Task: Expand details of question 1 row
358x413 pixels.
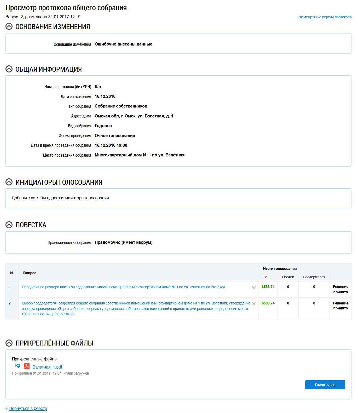Action: click(253, 287)
